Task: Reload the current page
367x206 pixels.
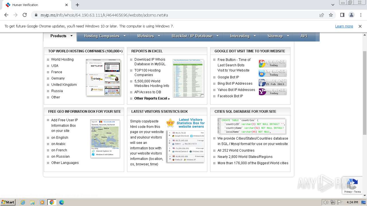Action: point(25,15)
